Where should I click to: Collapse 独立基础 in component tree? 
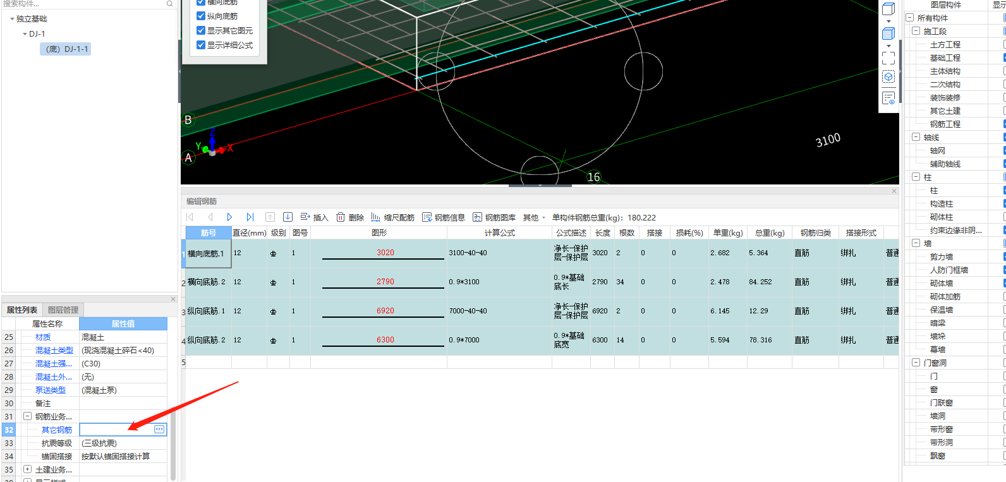click(x=12, y=19)
